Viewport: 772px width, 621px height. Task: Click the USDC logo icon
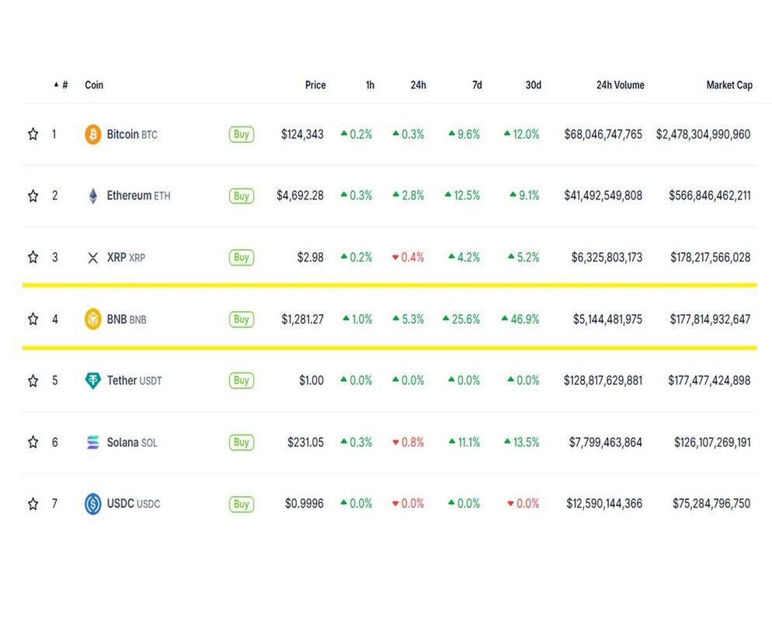[x=93, y=504]
